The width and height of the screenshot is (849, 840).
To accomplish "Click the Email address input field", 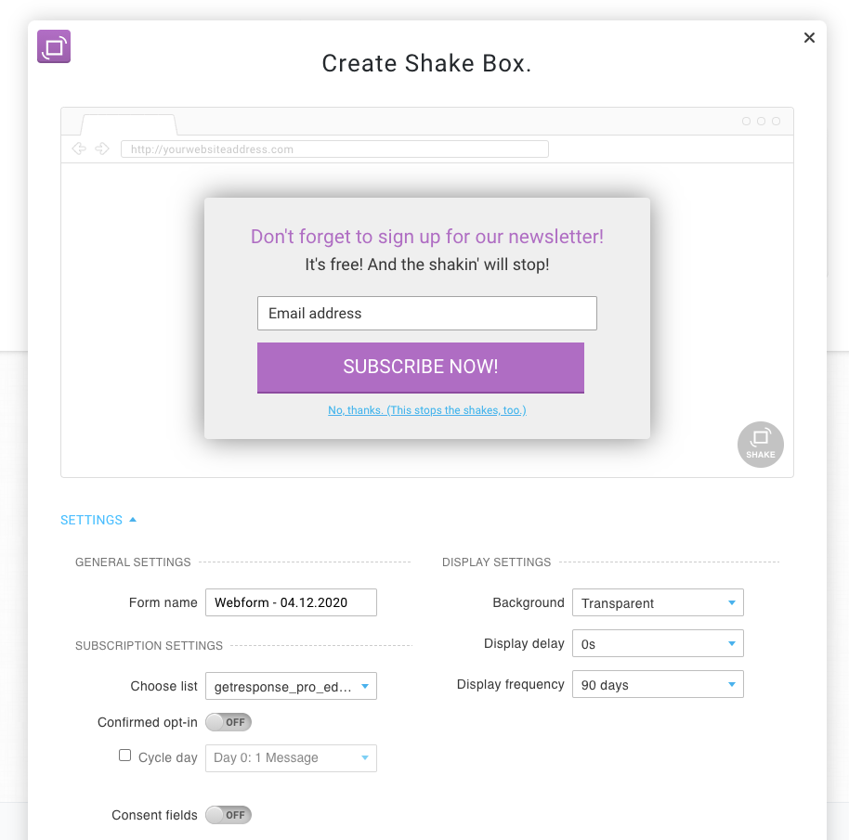I will point(427,313).
